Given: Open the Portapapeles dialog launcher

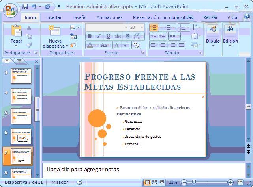Looking at the screenshot, I should tap(36, 52).
